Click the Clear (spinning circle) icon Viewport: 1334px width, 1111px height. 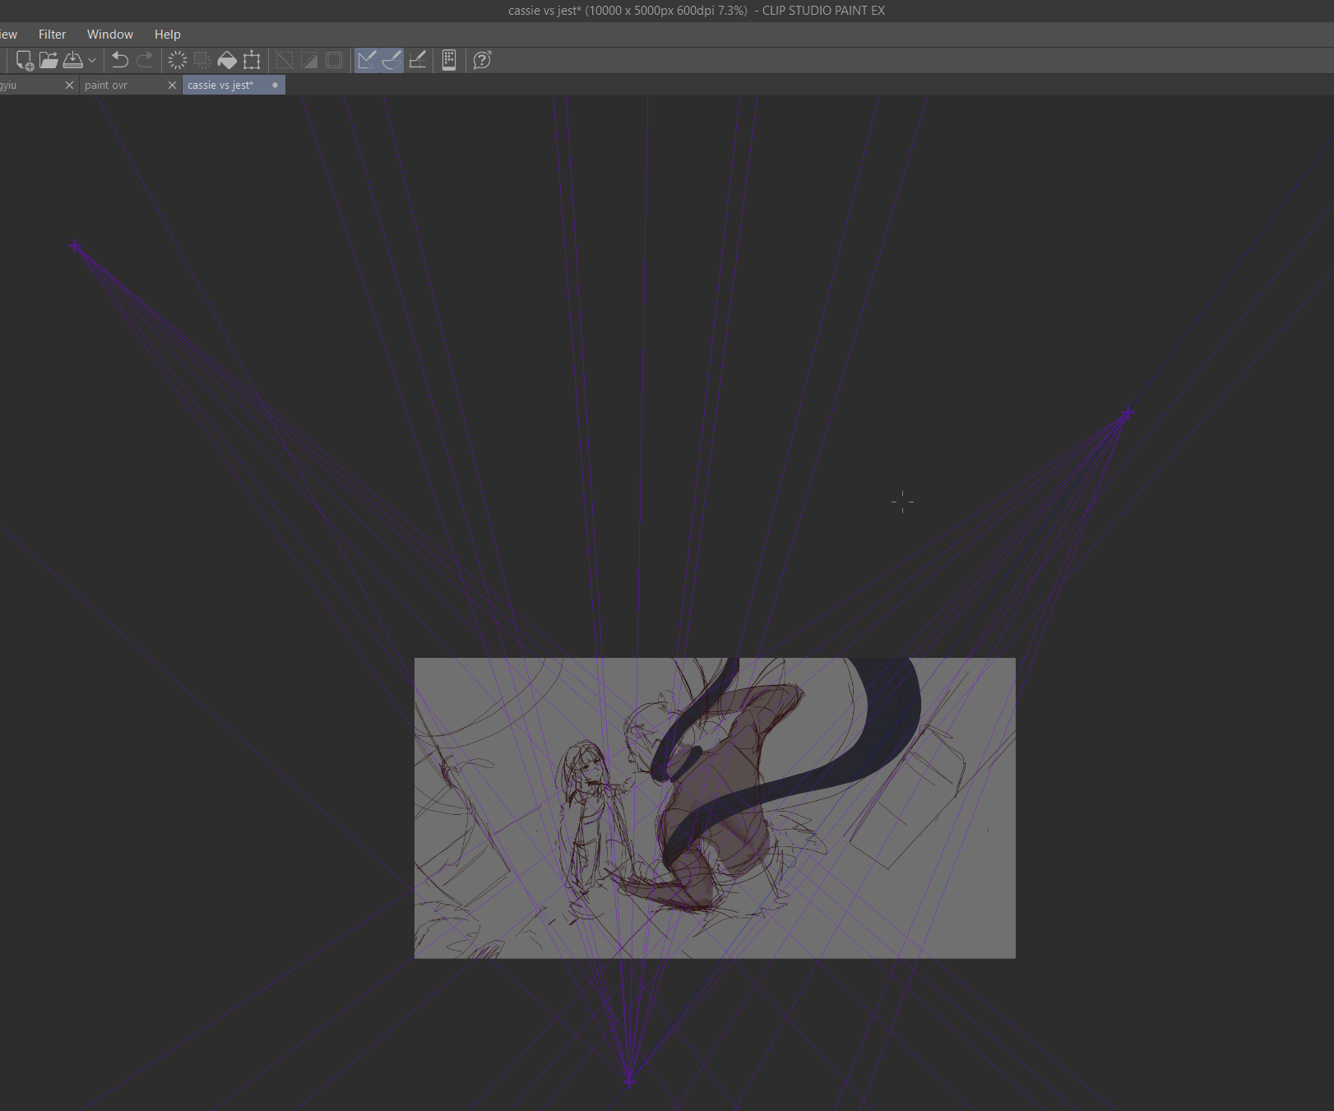[177, 60]
